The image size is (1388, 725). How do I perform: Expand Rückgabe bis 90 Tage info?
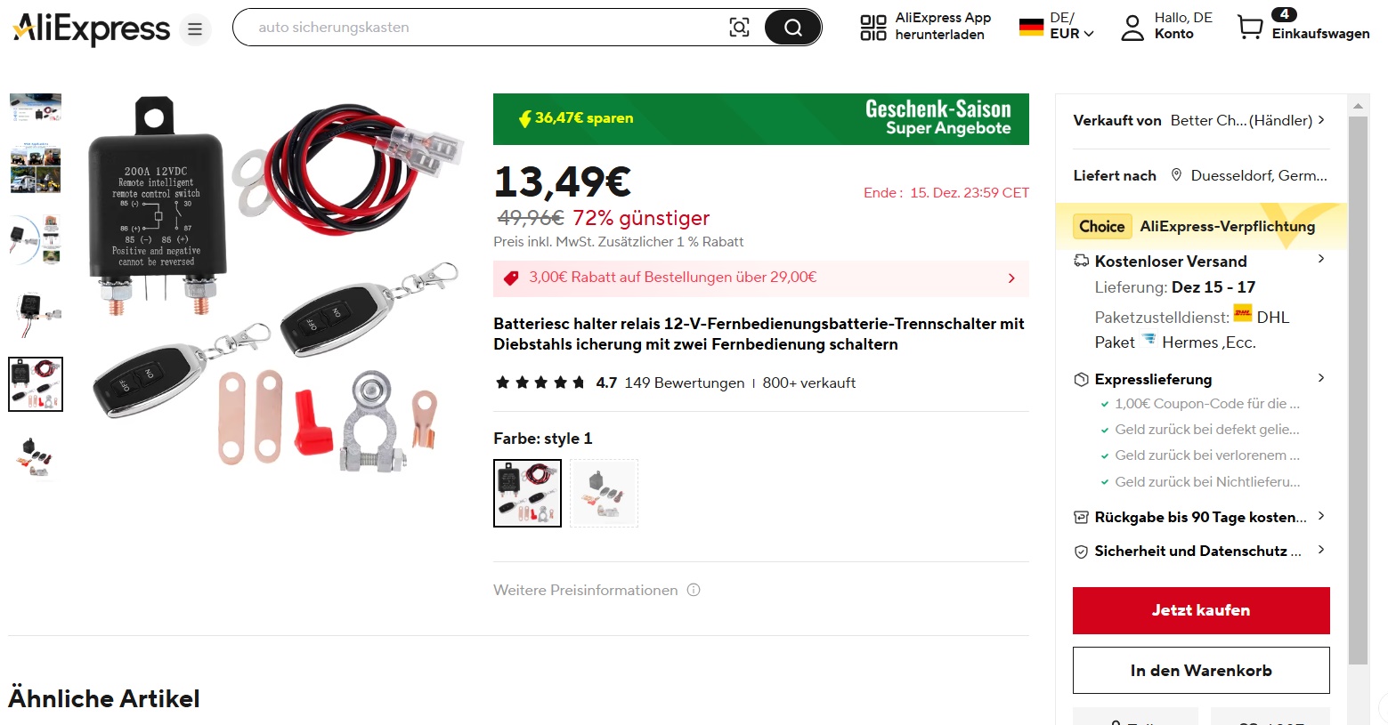tap(1200, 517)
